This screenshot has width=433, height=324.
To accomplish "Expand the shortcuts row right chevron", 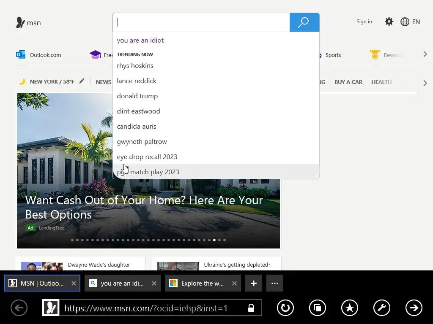I will click(425, 54).
